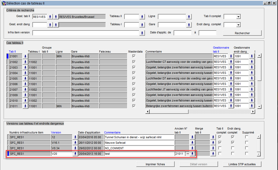Toggle Masterdata checkbox for row 21004

[x=134, y=73]
